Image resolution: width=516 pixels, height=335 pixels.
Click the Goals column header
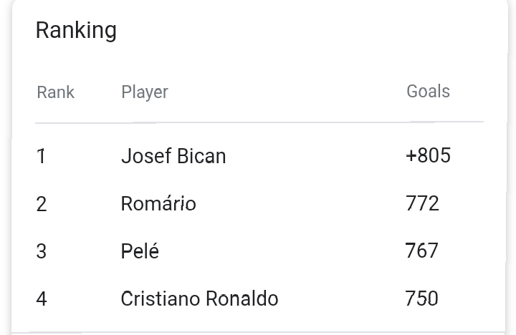pos(428,91)
